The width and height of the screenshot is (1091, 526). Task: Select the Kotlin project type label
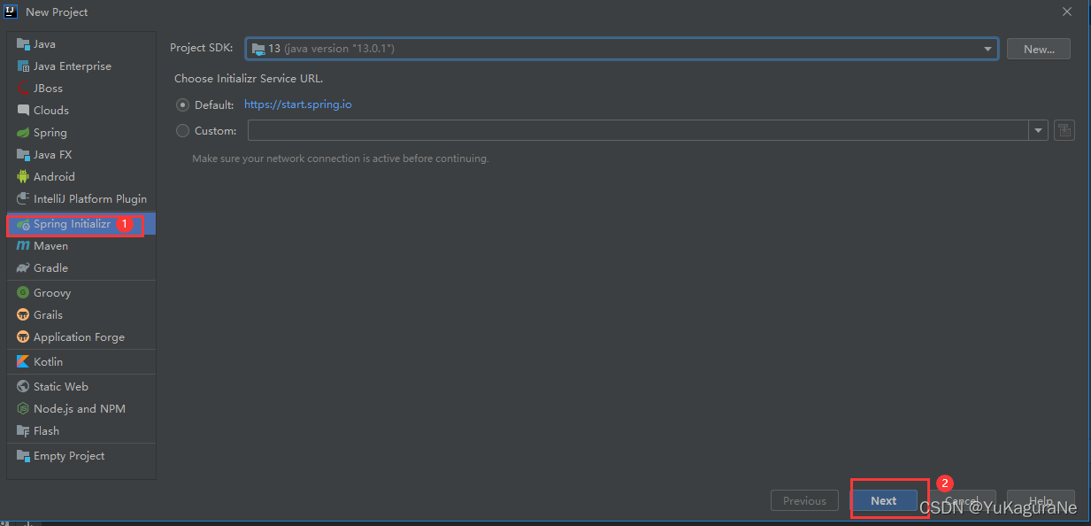coord(48,362)
